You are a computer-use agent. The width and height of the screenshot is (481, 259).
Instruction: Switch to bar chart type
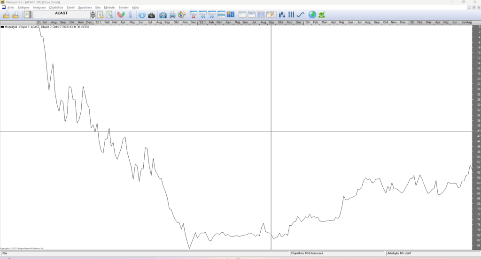coord(291,15)
